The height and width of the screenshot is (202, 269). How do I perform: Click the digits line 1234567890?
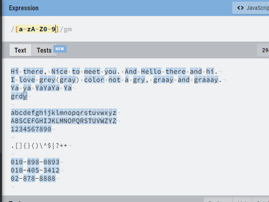[31, 129]
